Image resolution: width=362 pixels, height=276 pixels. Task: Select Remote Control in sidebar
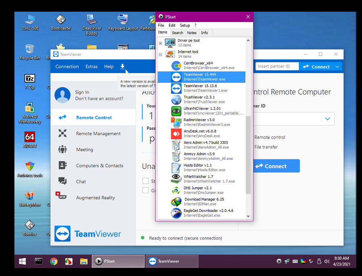(x=93, y=117)
